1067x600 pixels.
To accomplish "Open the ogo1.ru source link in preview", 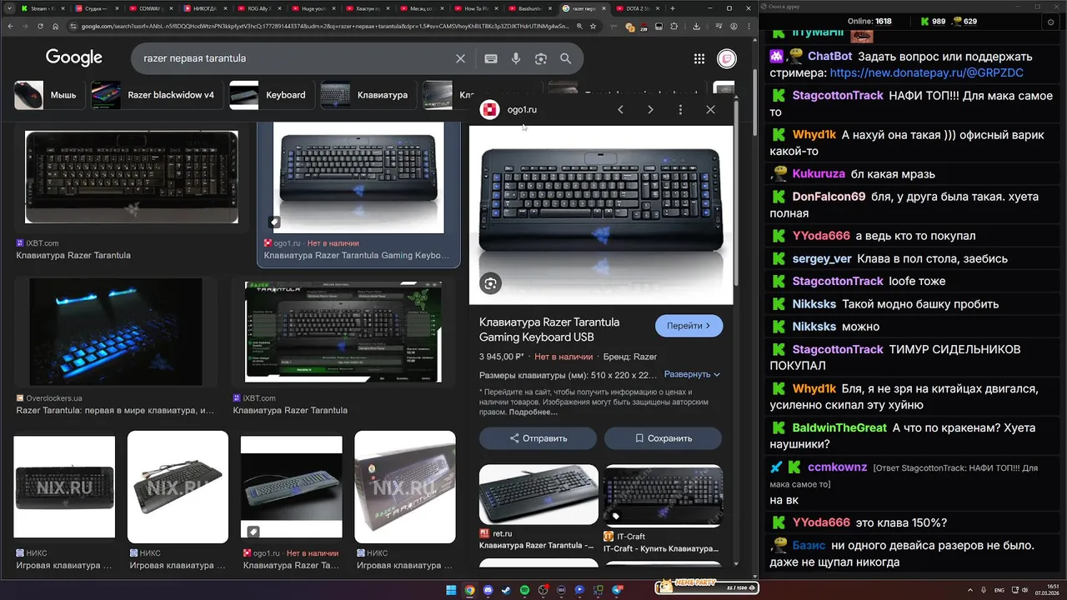I will 522,109.
